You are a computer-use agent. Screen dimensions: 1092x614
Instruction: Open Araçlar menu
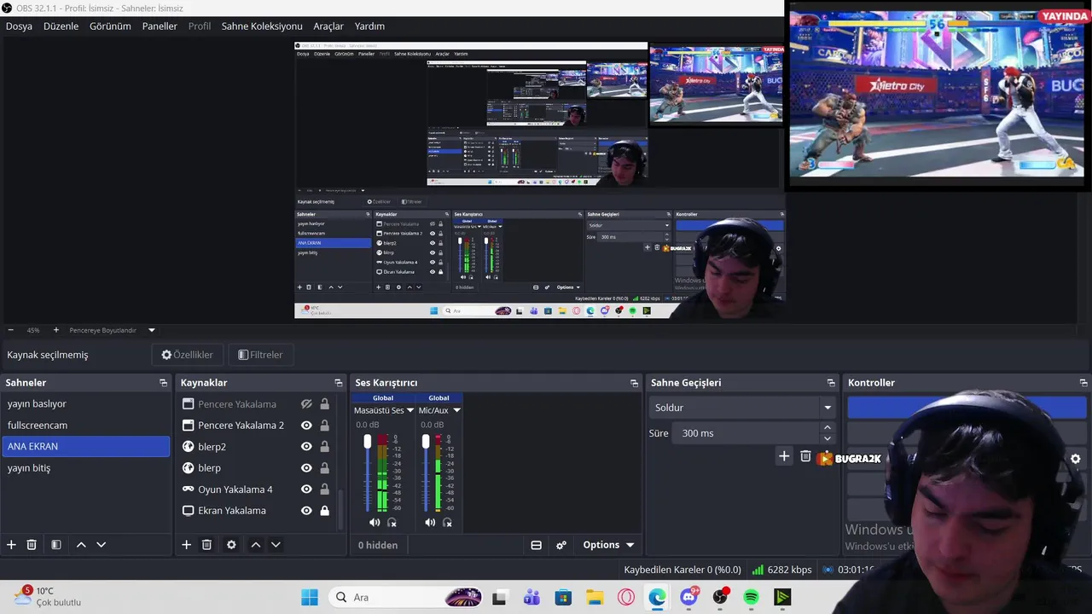pos(328,26)
